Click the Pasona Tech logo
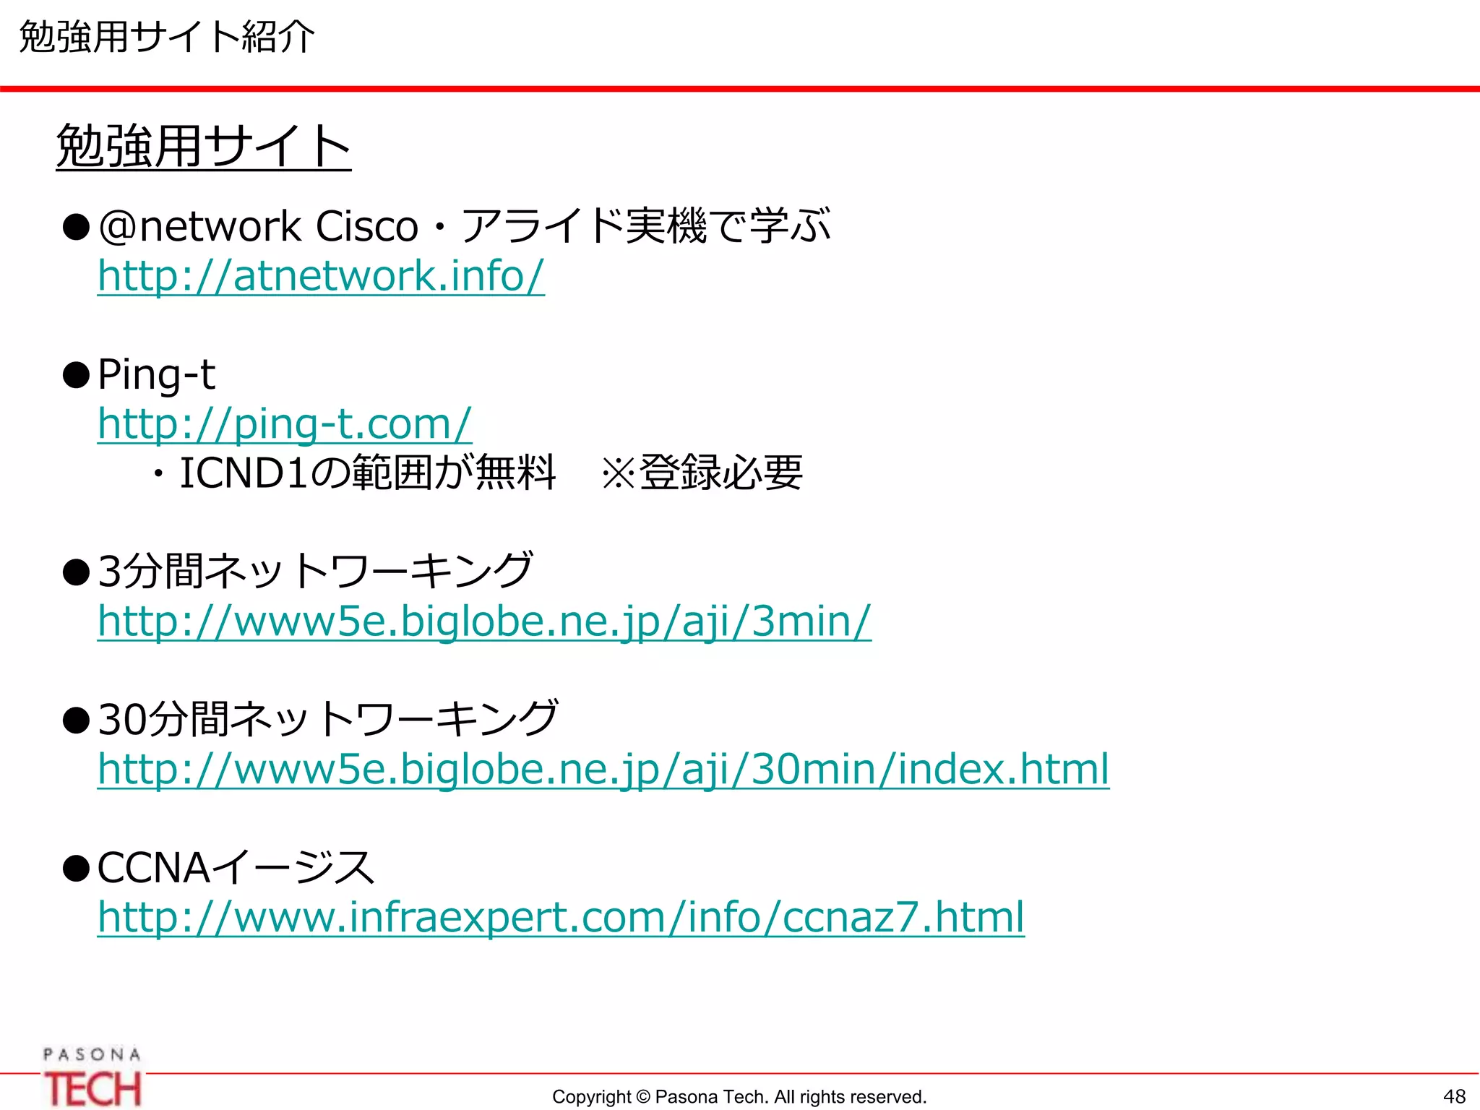The image size is (1480, 1110). coord(92,1077)
